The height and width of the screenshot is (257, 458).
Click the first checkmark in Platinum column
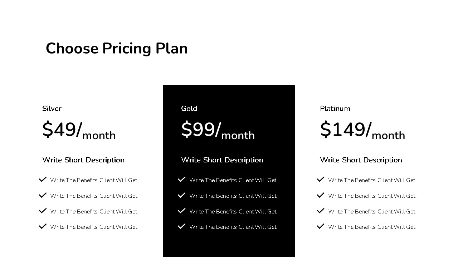point(321,179)
